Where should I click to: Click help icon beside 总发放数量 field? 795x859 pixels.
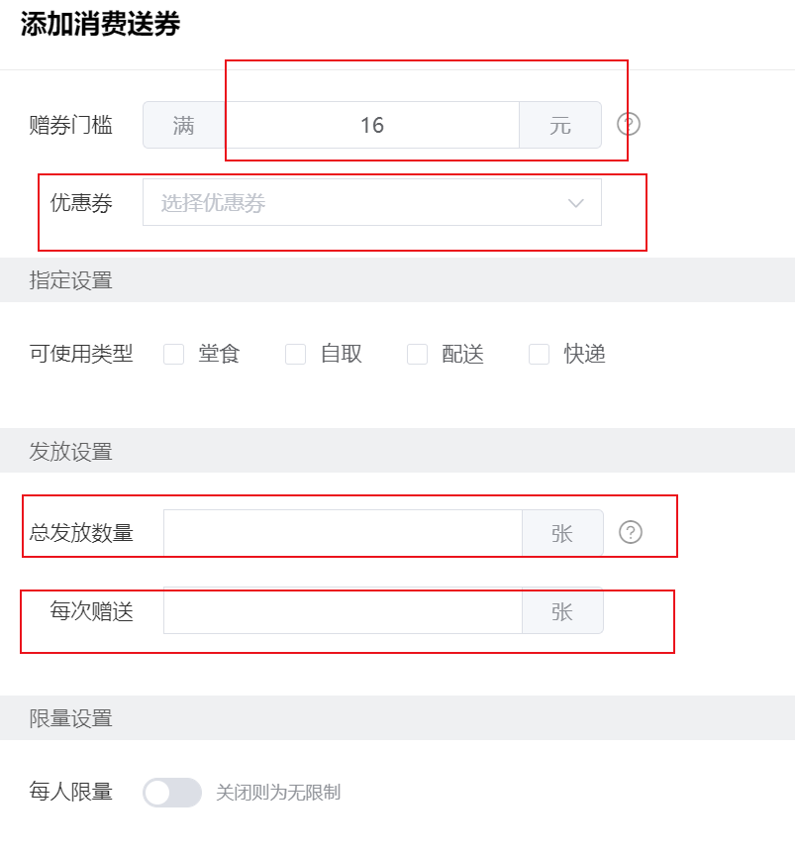pyautogui.click(x=631, y=532)
